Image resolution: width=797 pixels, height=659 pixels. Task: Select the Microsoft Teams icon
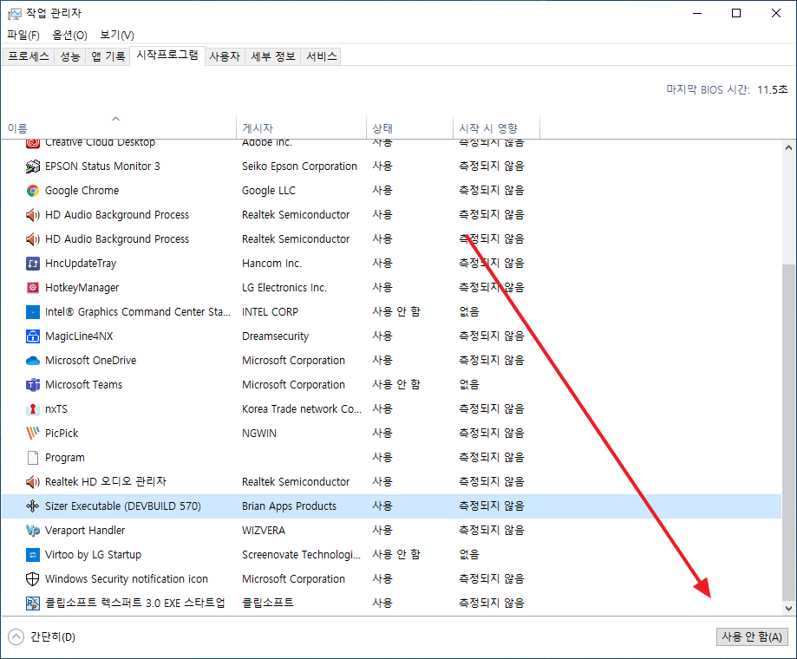(33, 385)
